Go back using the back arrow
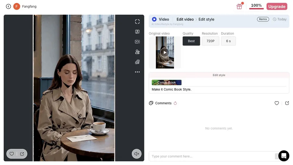Viewport: 293px width, 165px height. coord(9,6)
